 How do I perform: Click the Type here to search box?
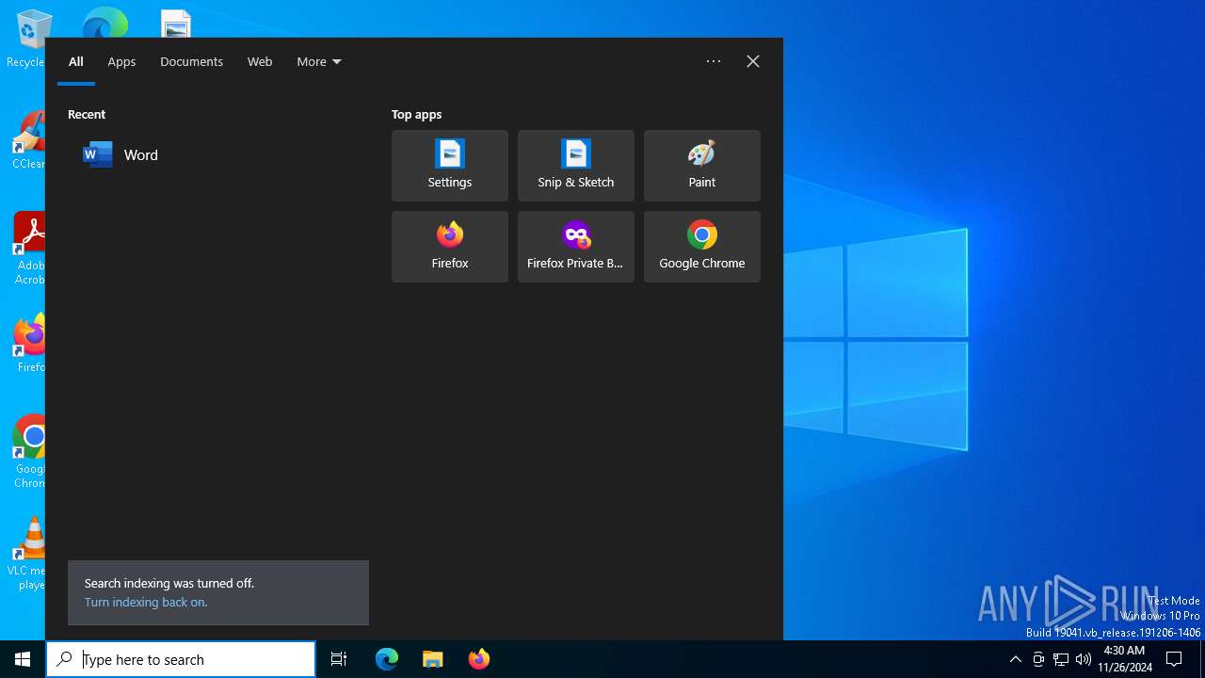181,659
